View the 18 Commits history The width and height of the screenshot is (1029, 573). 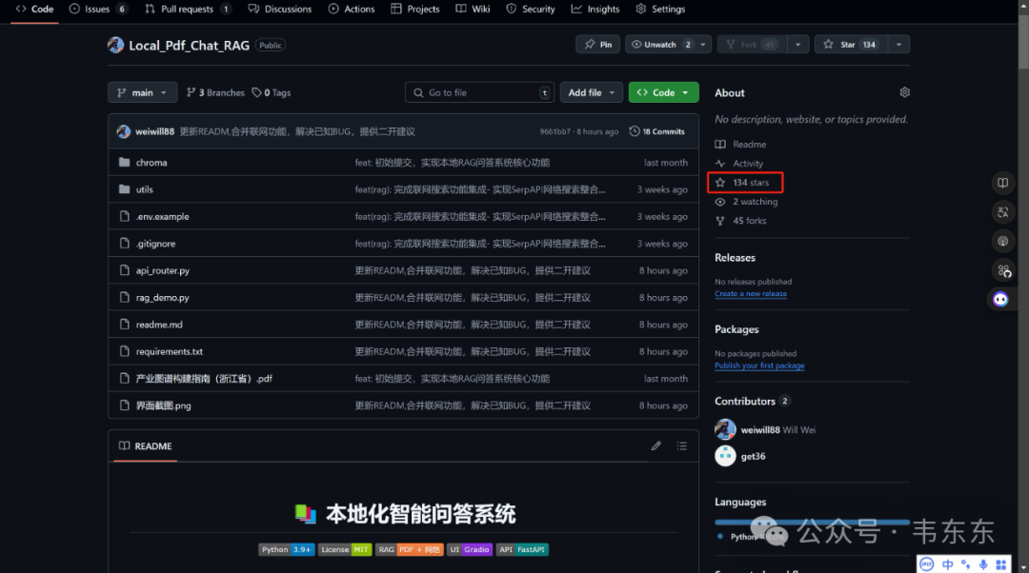click(656, 131)
